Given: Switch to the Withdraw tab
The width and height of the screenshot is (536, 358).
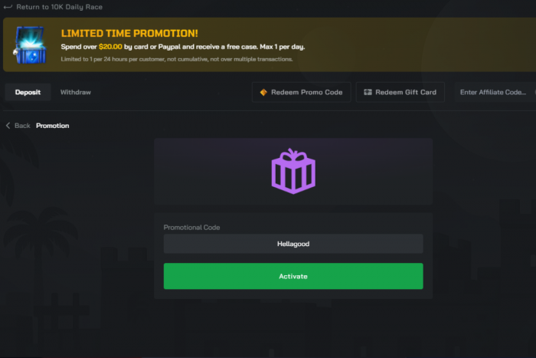Looking at the screenshot, I should [x=76, y=92].
